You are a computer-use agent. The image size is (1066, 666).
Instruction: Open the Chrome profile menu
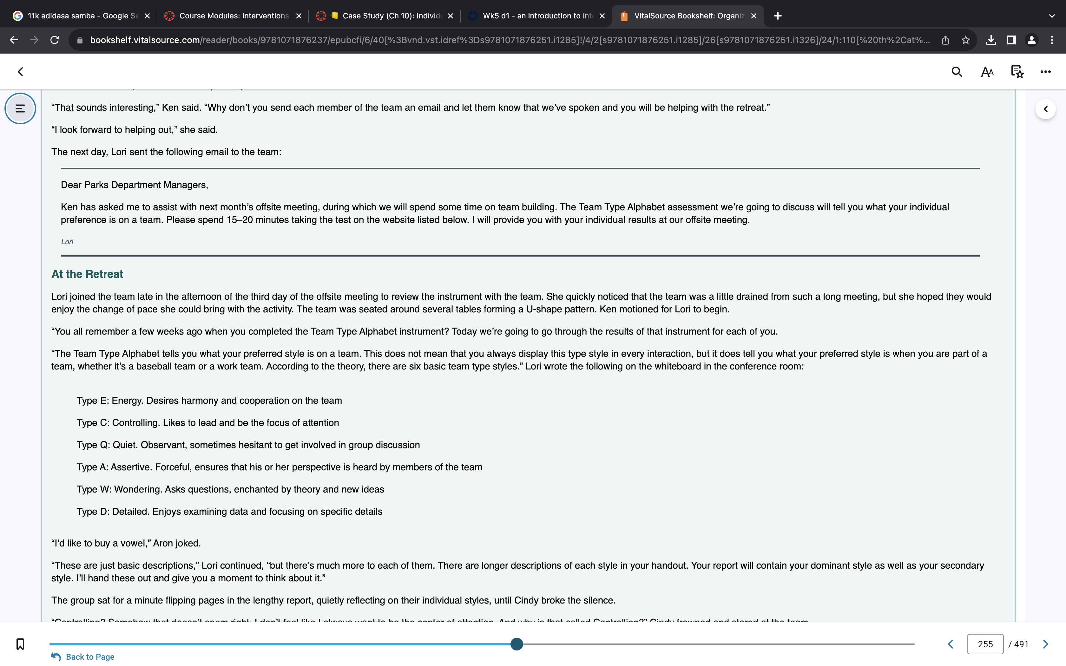1031,40
